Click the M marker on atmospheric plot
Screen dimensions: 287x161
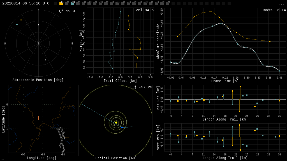click(45, 60)
